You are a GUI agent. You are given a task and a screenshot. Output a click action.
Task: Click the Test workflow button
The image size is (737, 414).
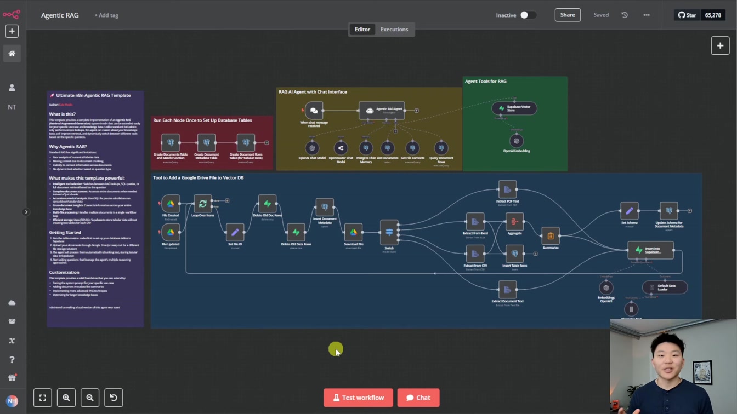tap(358, 398)
